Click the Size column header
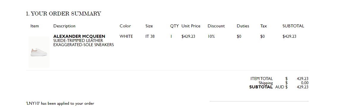Image resolution: width=349 pixels, height=108 pixels. click(149, 26)
